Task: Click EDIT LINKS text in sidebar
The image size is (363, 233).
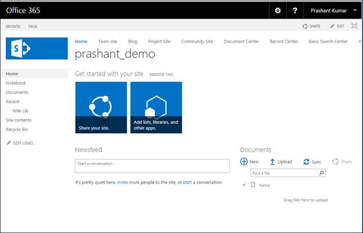Action: pyautogui.click(x=23, y=143)
